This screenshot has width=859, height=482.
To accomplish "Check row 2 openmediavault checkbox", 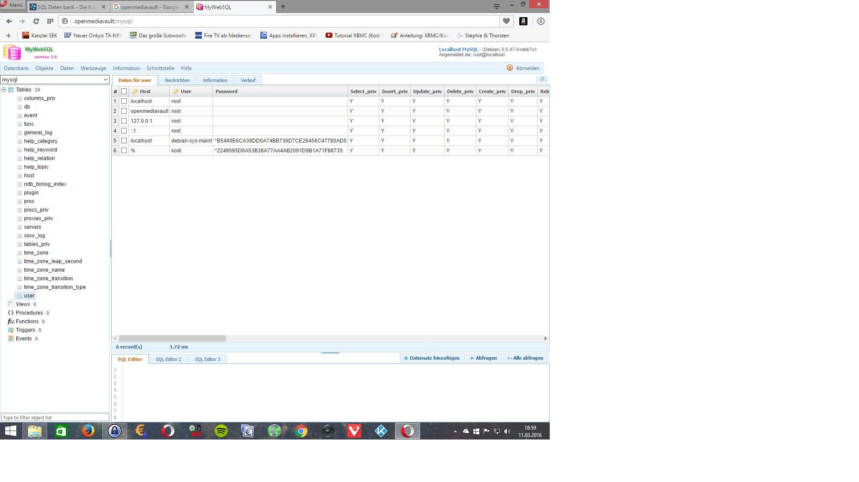I will (x=124, y=111).
